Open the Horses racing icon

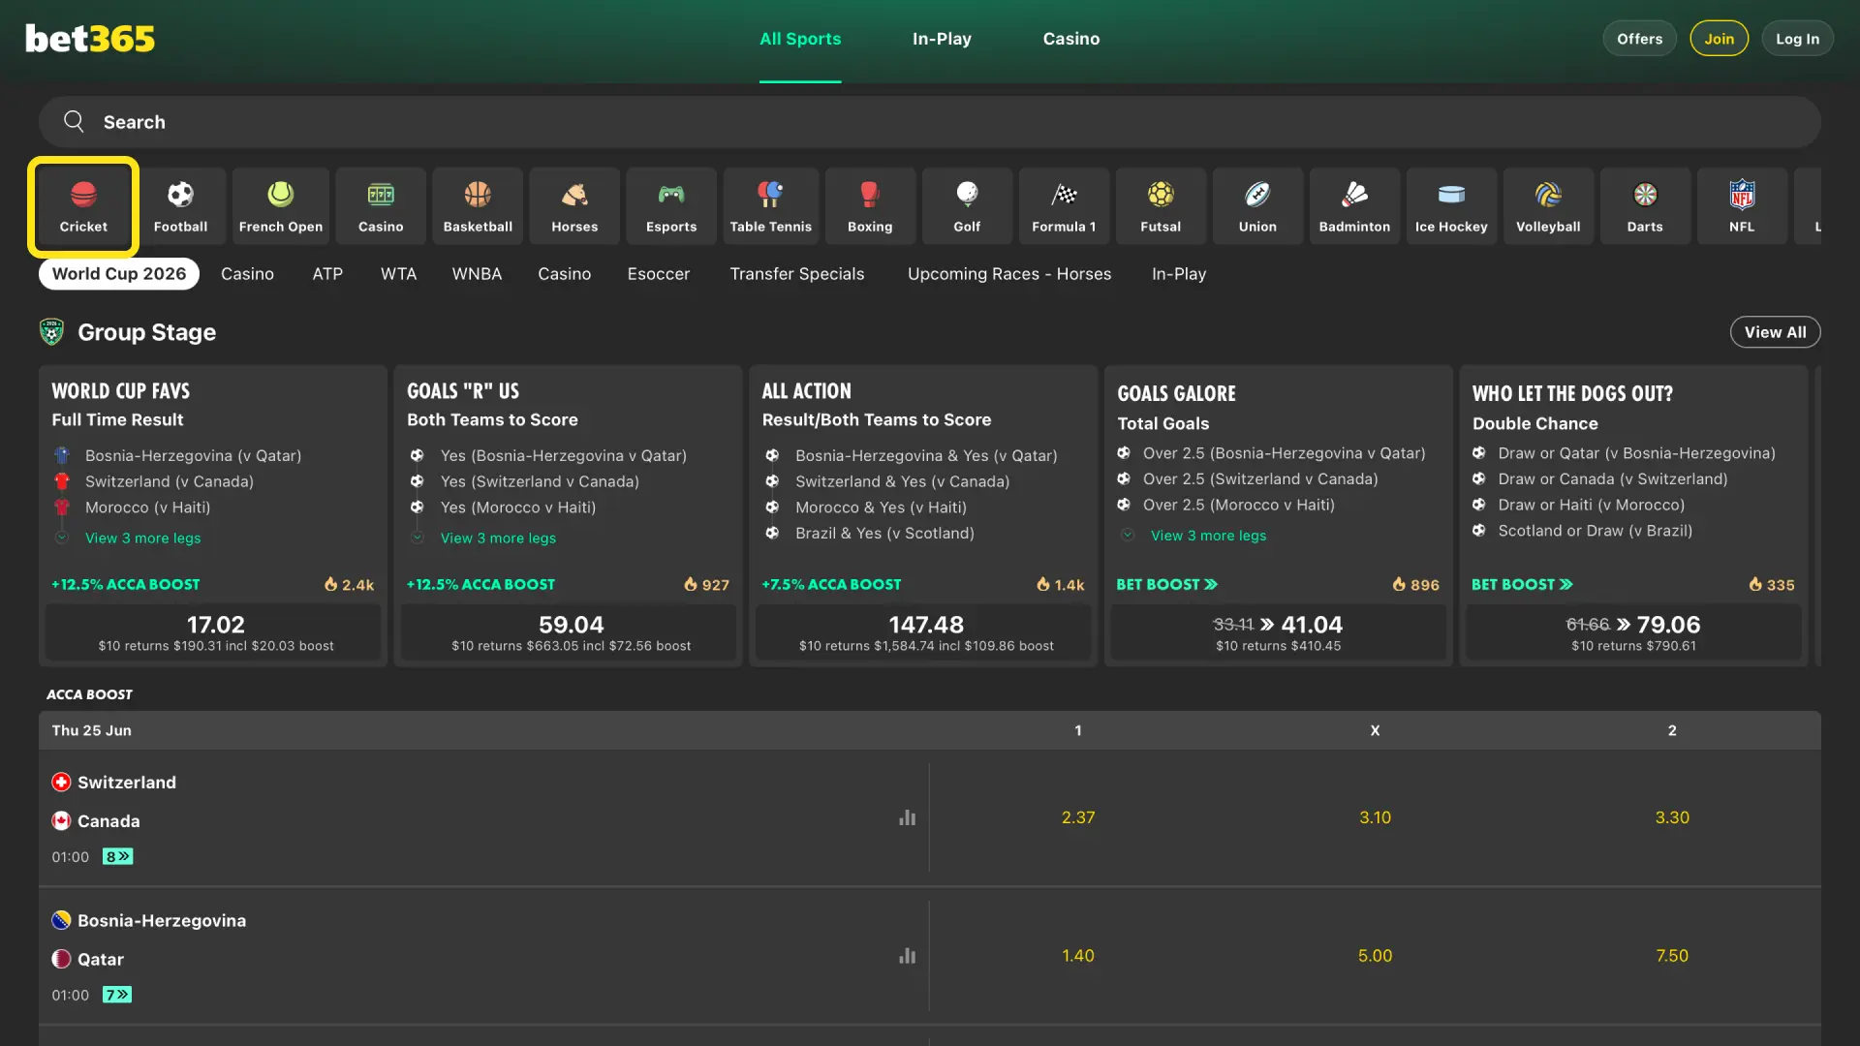[574, 206]
